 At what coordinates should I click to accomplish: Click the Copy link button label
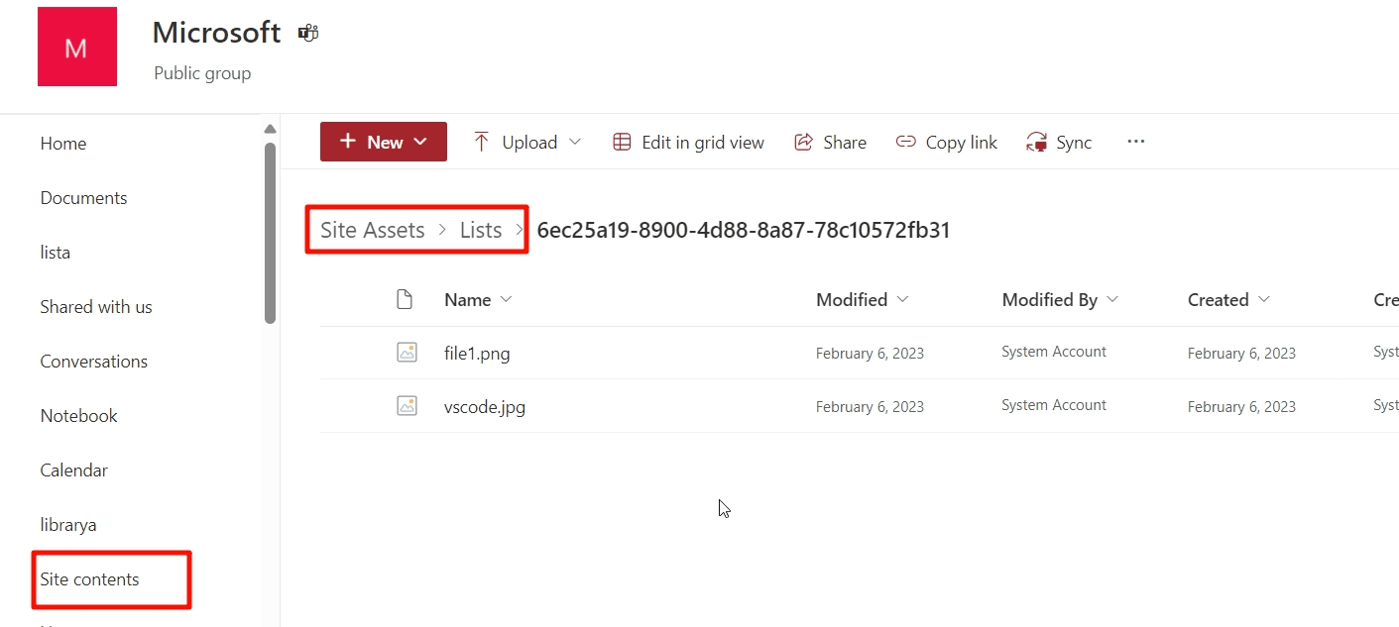(962, 143)
